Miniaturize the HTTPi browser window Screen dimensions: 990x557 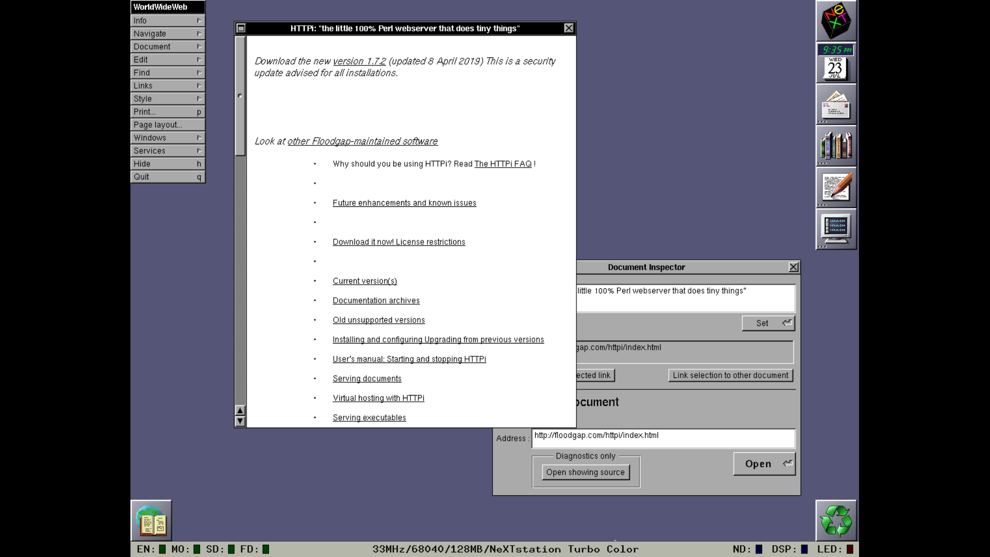point(241,28)
